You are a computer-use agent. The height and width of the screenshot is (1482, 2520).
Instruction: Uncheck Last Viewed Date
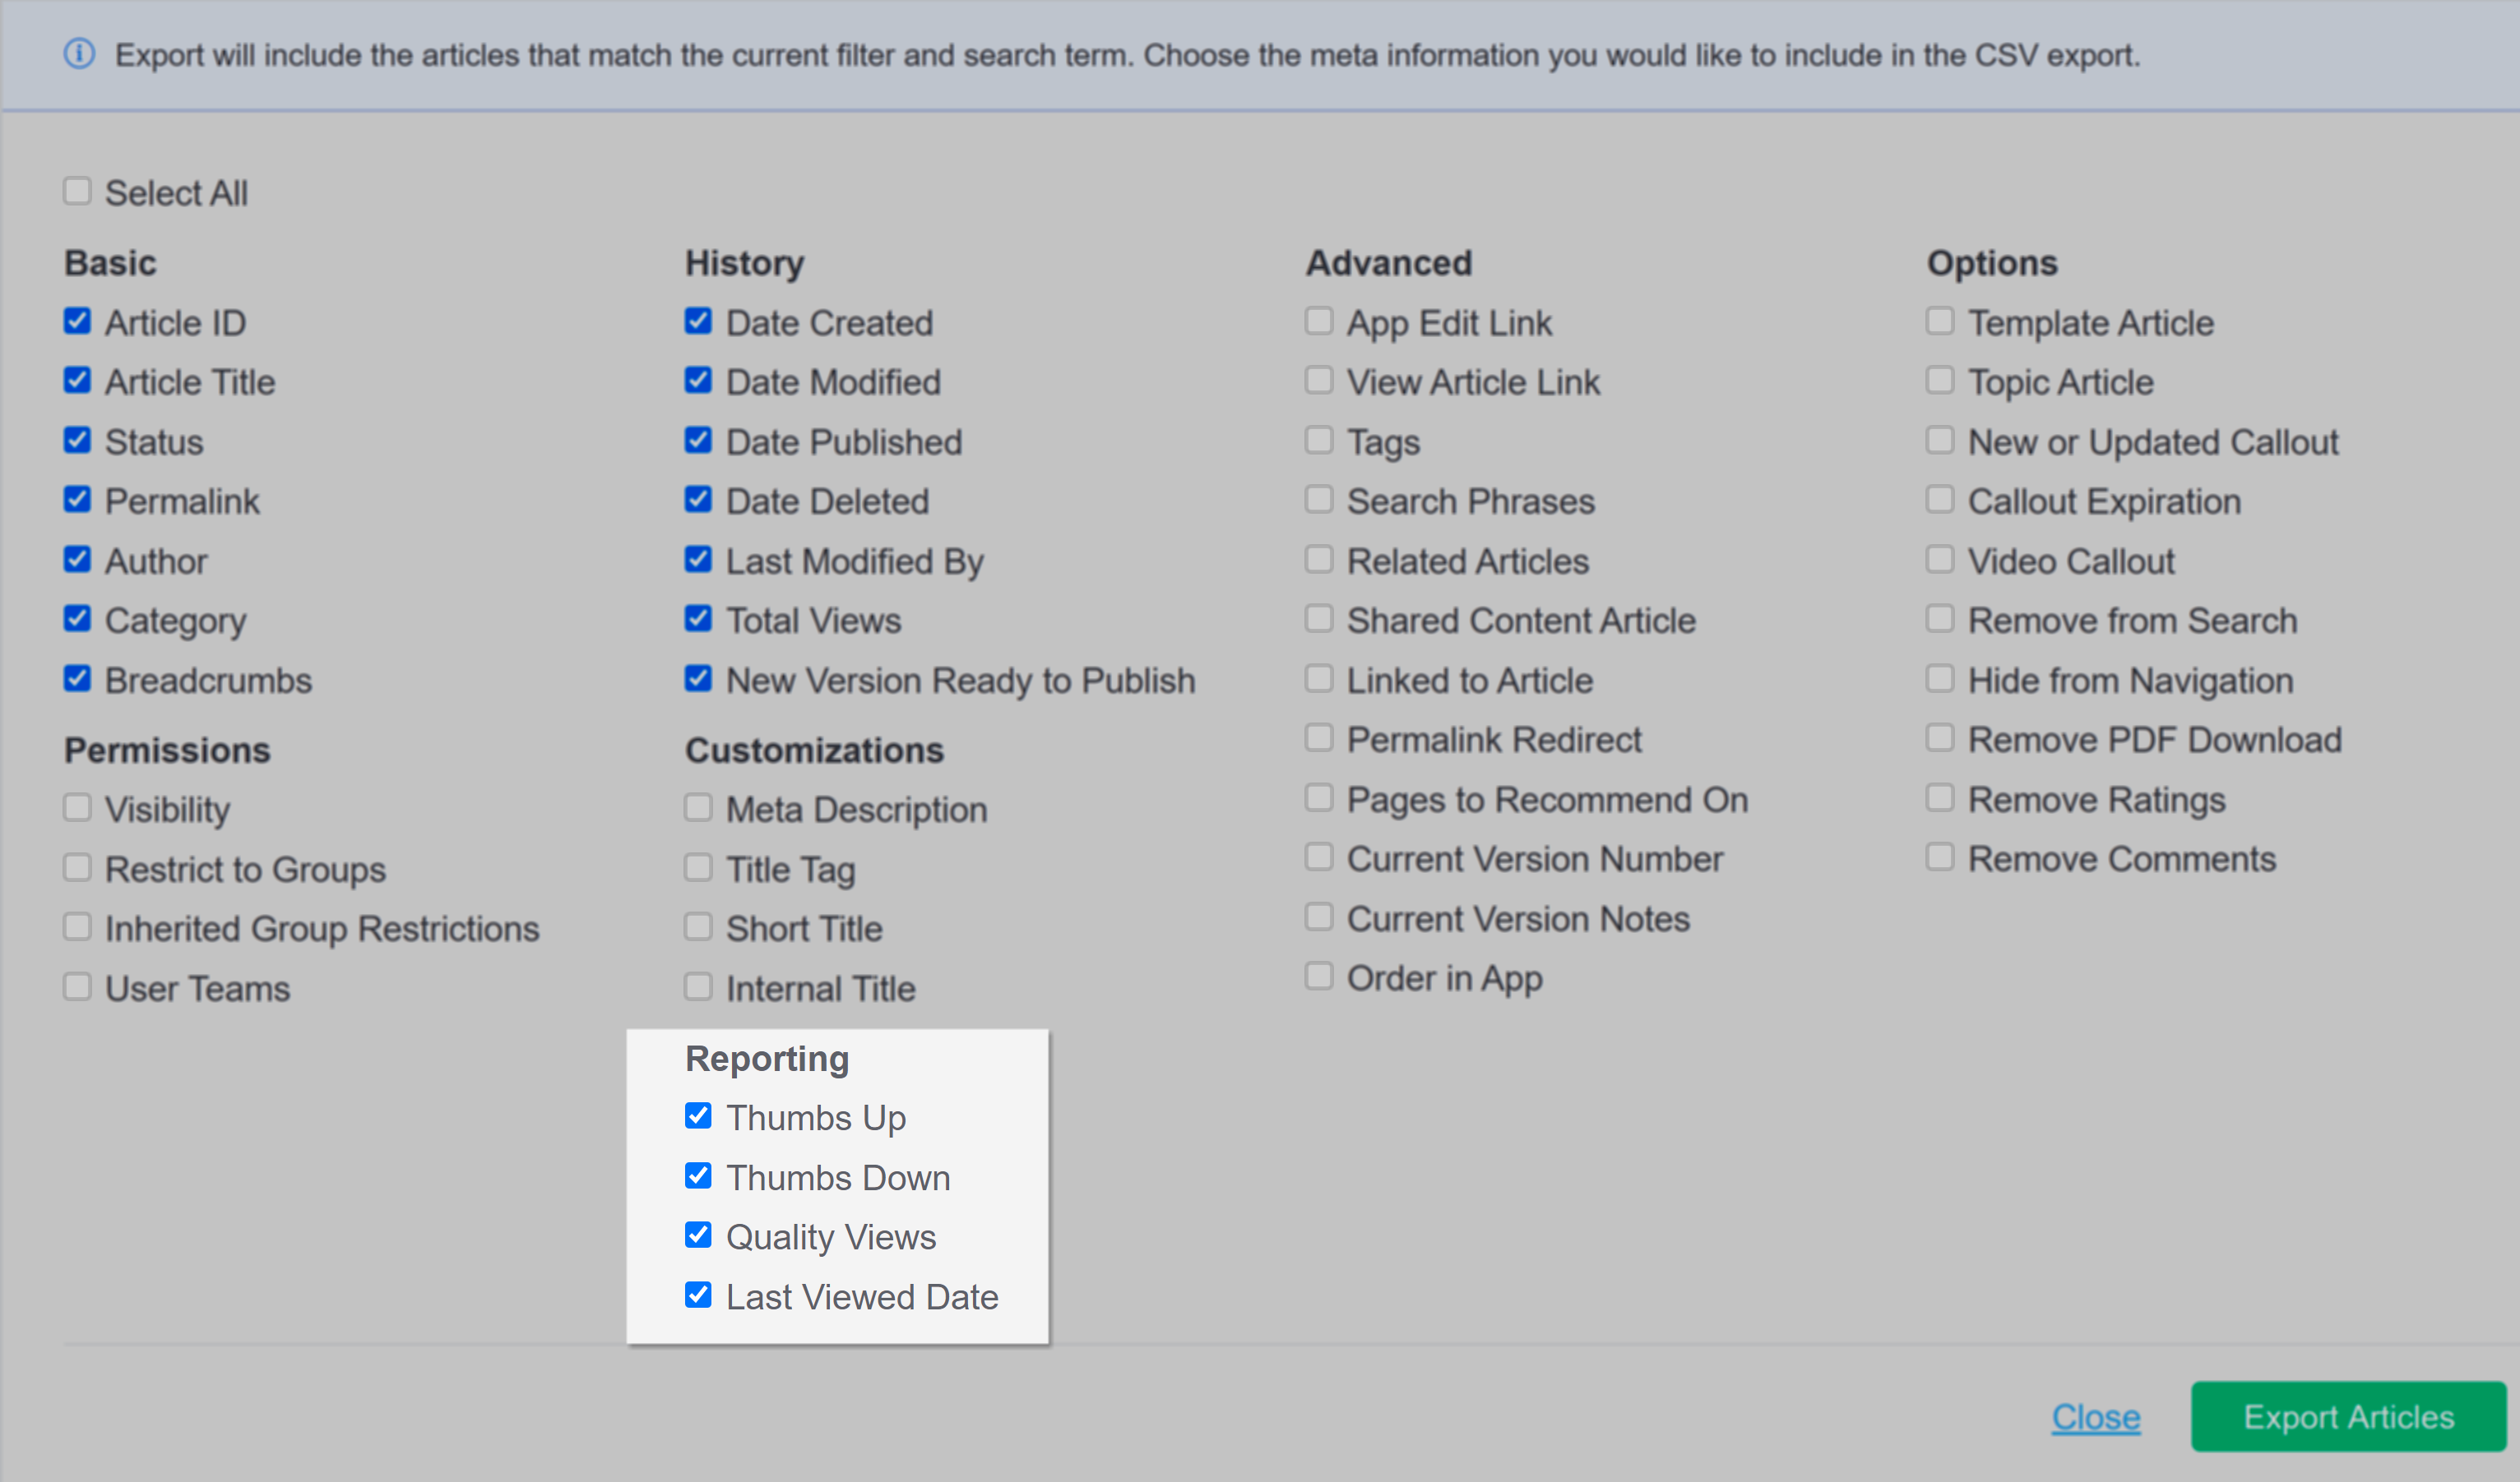[698, 1295]
